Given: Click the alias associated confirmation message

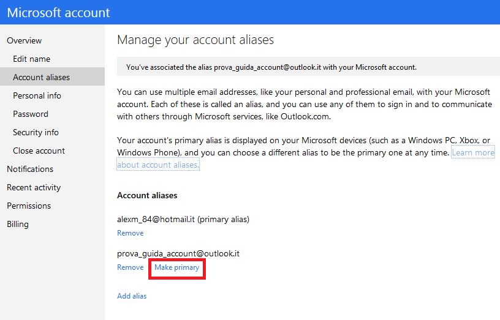Looking at the screenshot, I should click(x=271, y=67).
